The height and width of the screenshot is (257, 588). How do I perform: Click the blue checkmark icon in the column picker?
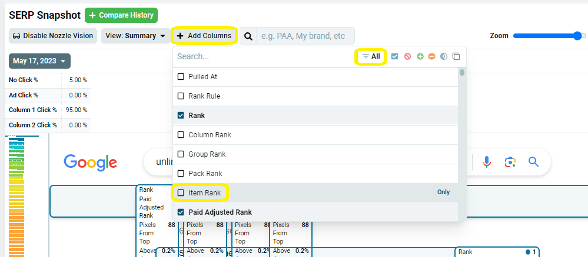(x=394, y=56)
